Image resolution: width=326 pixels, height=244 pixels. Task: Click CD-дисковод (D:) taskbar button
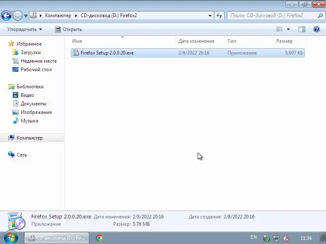57,238
